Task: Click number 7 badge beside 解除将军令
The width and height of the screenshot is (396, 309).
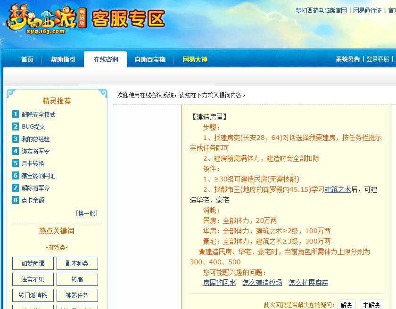Action: pos(16,187)
